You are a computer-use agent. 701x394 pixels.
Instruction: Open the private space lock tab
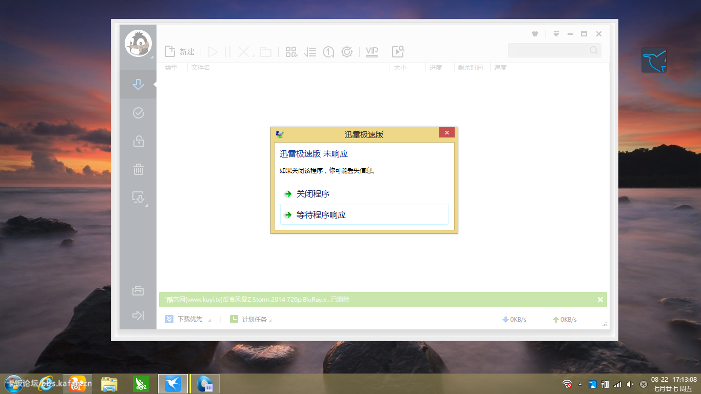[138, 141]
